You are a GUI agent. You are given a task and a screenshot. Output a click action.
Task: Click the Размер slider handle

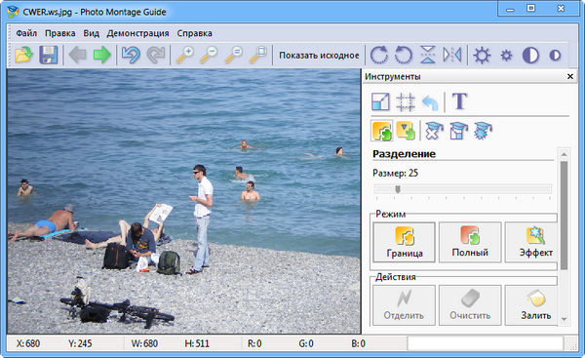pyautogui.click(x=398, y=189)
